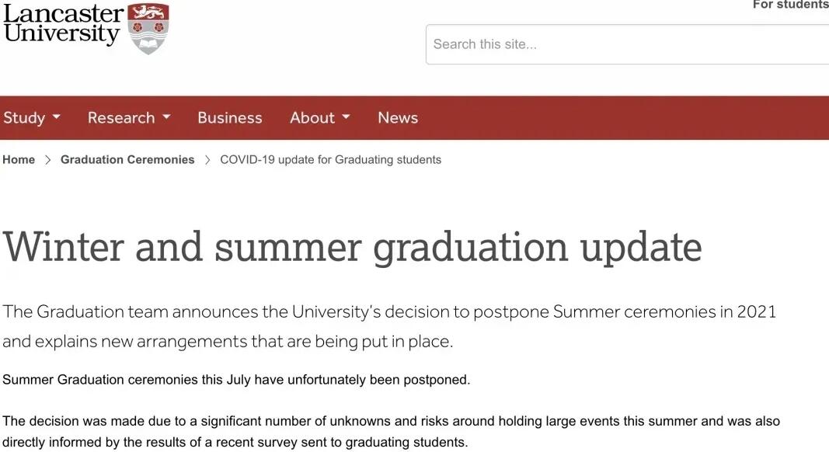Open the For students link
This screenshot has width=829, height=452.
pos(790,5)
